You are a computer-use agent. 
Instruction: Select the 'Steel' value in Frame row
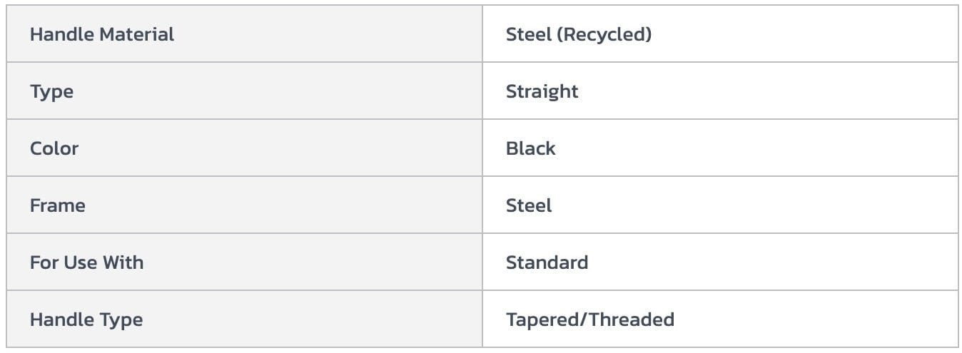pos(529,205)
